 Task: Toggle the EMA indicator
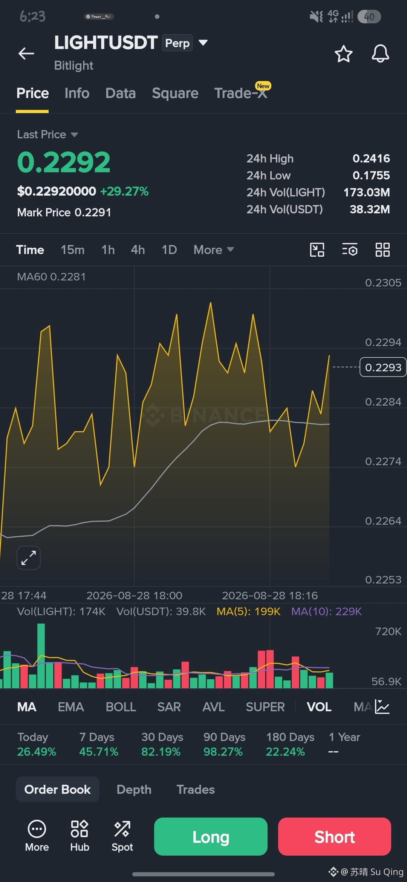coord(71,707)
